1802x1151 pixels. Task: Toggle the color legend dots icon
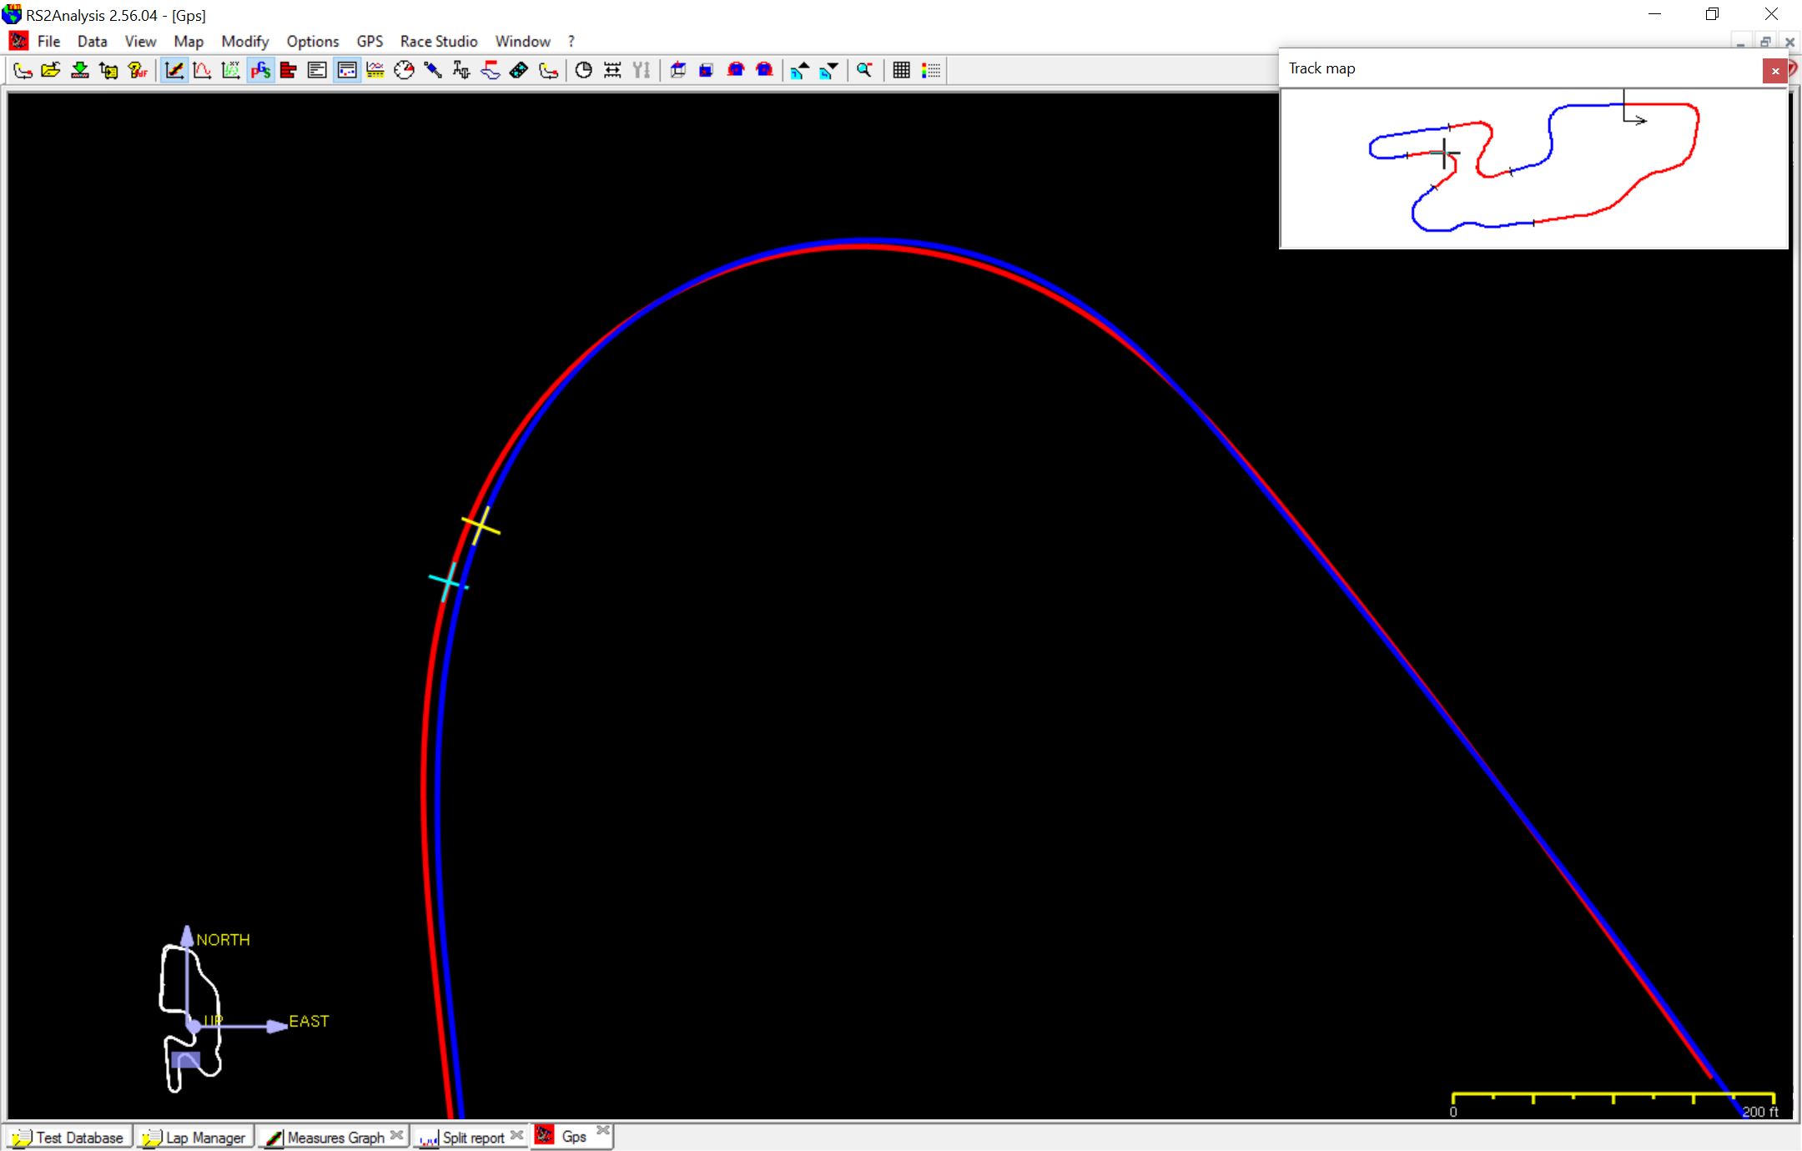[930, 70]
